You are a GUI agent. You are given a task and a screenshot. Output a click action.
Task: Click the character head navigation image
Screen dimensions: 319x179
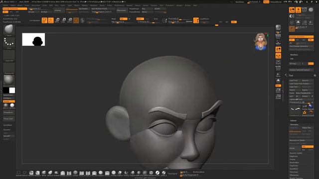tap(261, 42)
